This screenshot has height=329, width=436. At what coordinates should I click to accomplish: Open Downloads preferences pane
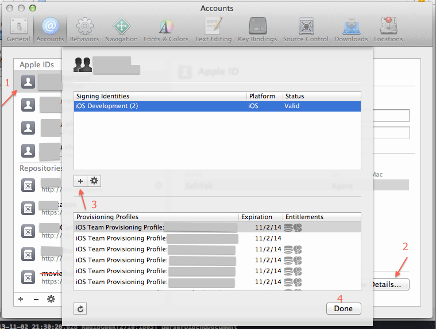coord(351,30)
